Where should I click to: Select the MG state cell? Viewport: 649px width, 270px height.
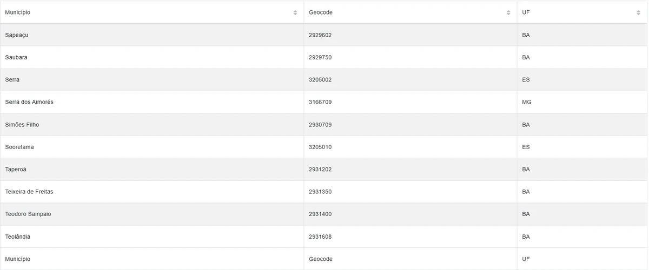(527, 102)
